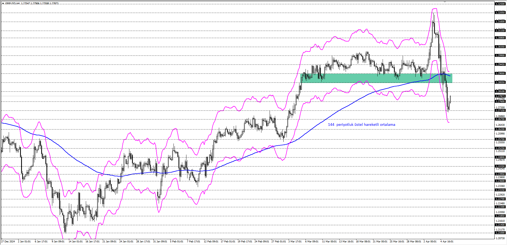Image resolution: width=507 pixels, height=245 pixels.
Task: Select the '144 periyotluk üstel hareketli ortalama' label
Action: (362, 124)
